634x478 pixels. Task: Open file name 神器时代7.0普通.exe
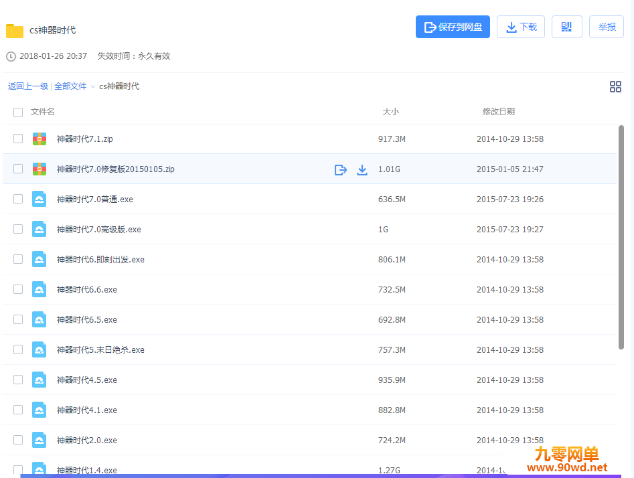[95, 200]
